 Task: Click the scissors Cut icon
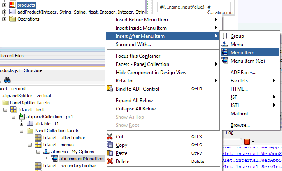(110, 136)
